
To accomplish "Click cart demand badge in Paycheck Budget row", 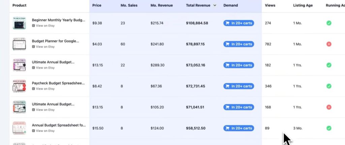I will [239, 86].
